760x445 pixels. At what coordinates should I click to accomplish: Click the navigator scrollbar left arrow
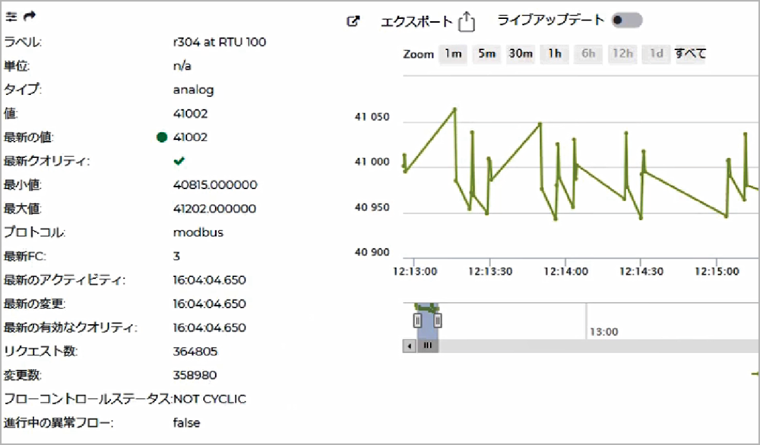point(410,346)
